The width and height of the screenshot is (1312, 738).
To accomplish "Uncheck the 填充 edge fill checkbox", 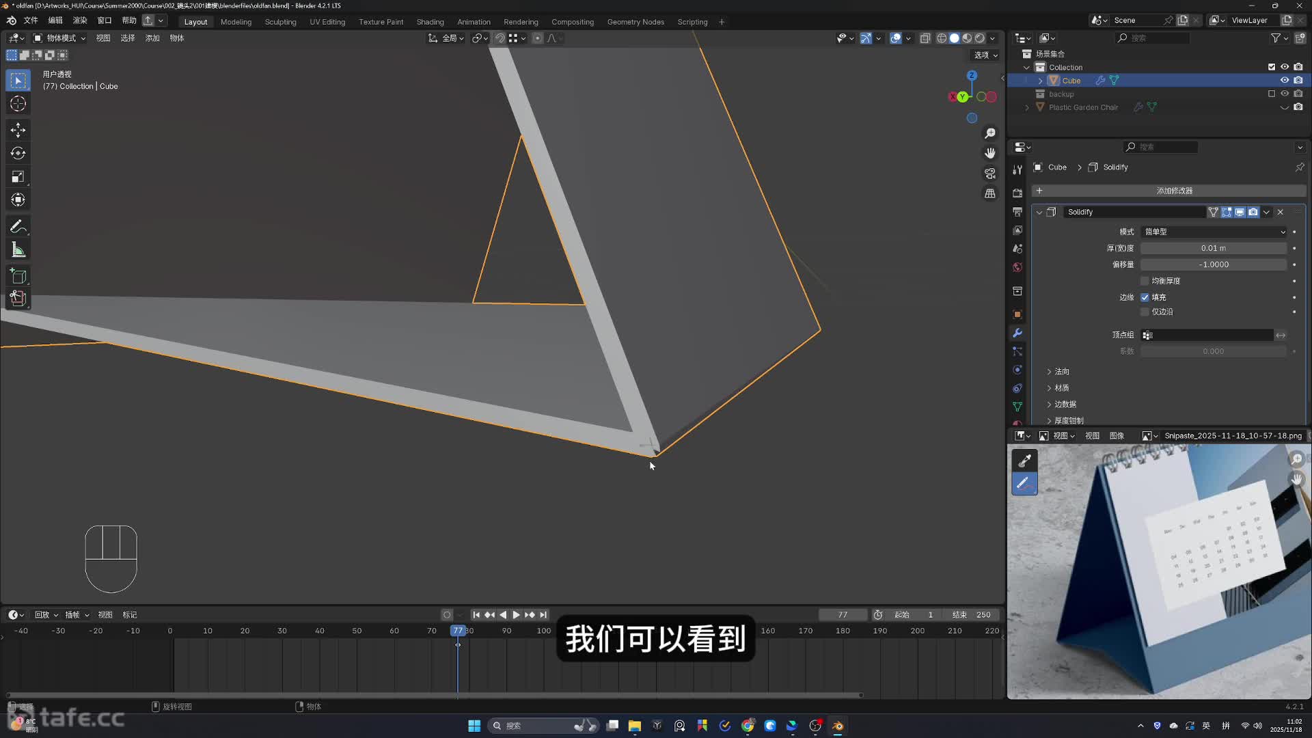I will [x=1145, y=297].
